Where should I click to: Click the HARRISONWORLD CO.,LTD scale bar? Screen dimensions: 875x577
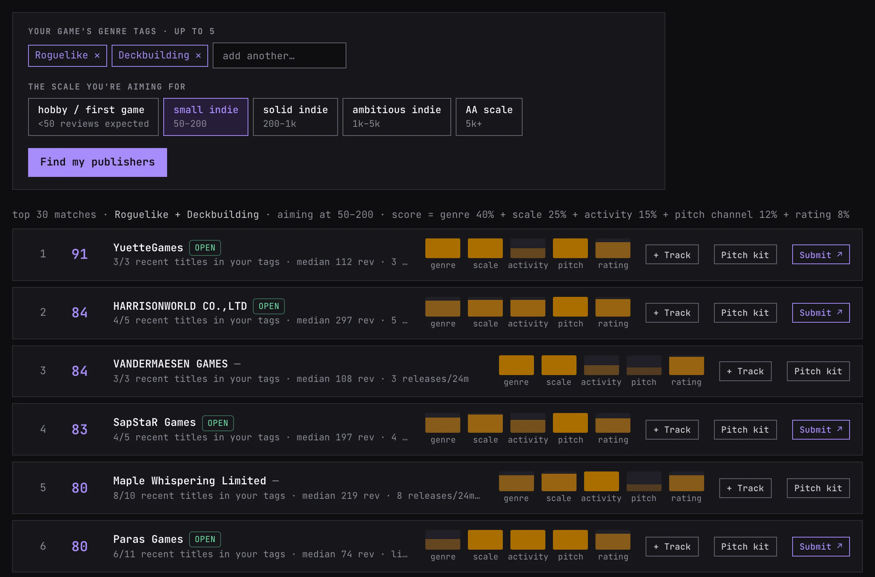pos(485,307)
